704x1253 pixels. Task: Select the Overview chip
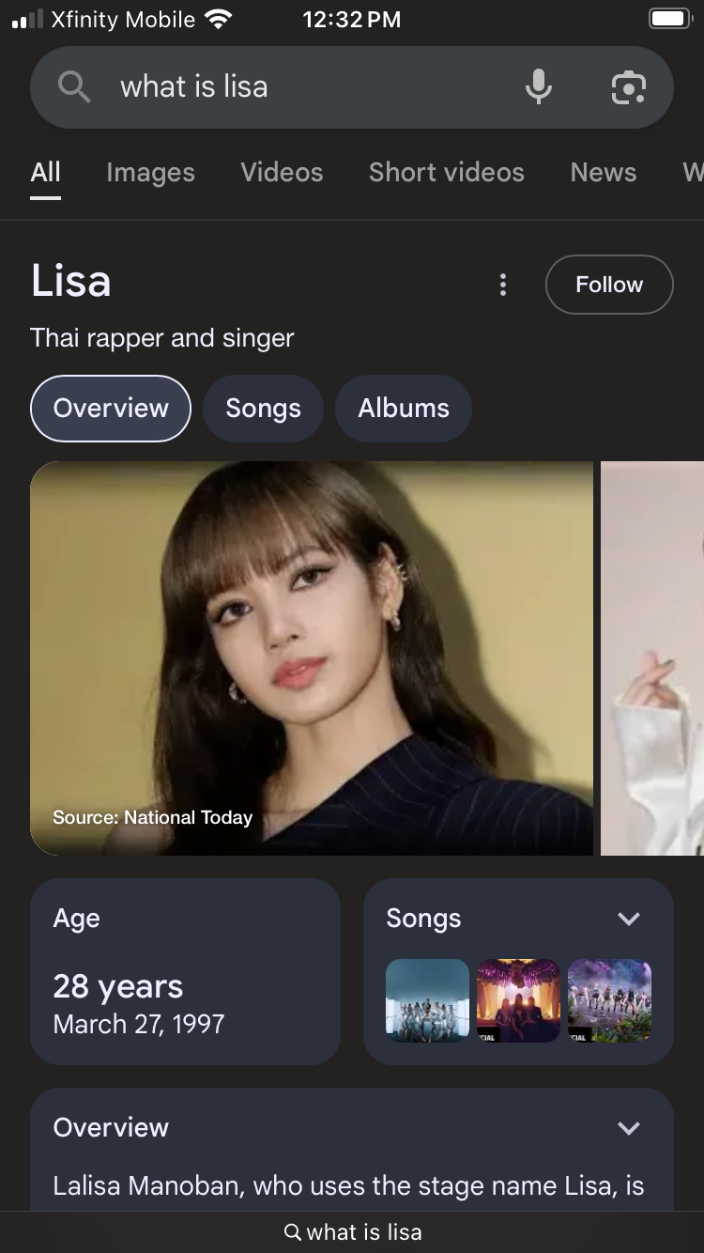[x=111, y=409]
